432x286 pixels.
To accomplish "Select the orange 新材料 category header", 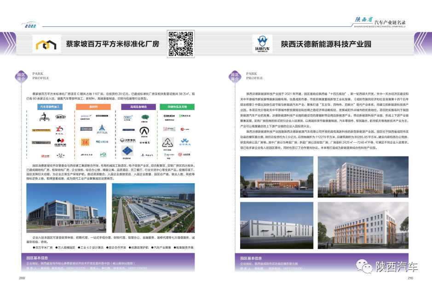I will point(93,106).
